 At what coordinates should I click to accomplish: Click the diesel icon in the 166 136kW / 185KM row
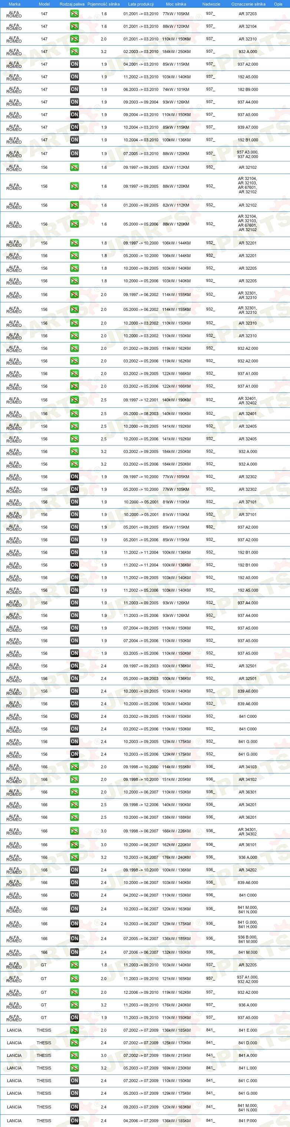click(x=75, y=939)
